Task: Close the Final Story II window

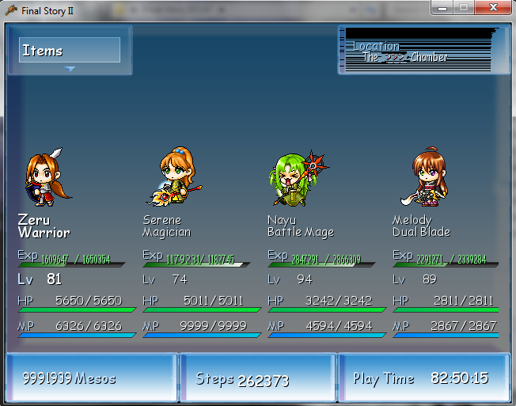Action: [x=492, y=7]
